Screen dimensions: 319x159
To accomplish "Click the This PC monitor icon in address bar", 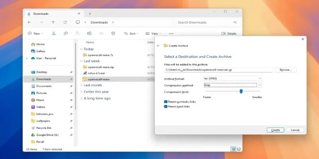I will 78,22.
